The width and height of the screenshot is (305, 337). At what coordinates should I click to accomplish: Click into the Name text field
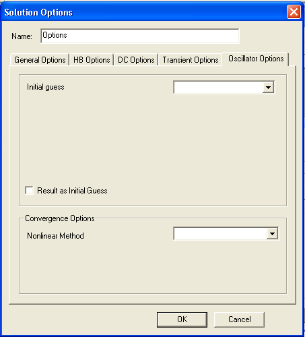(x=140, y=36)
